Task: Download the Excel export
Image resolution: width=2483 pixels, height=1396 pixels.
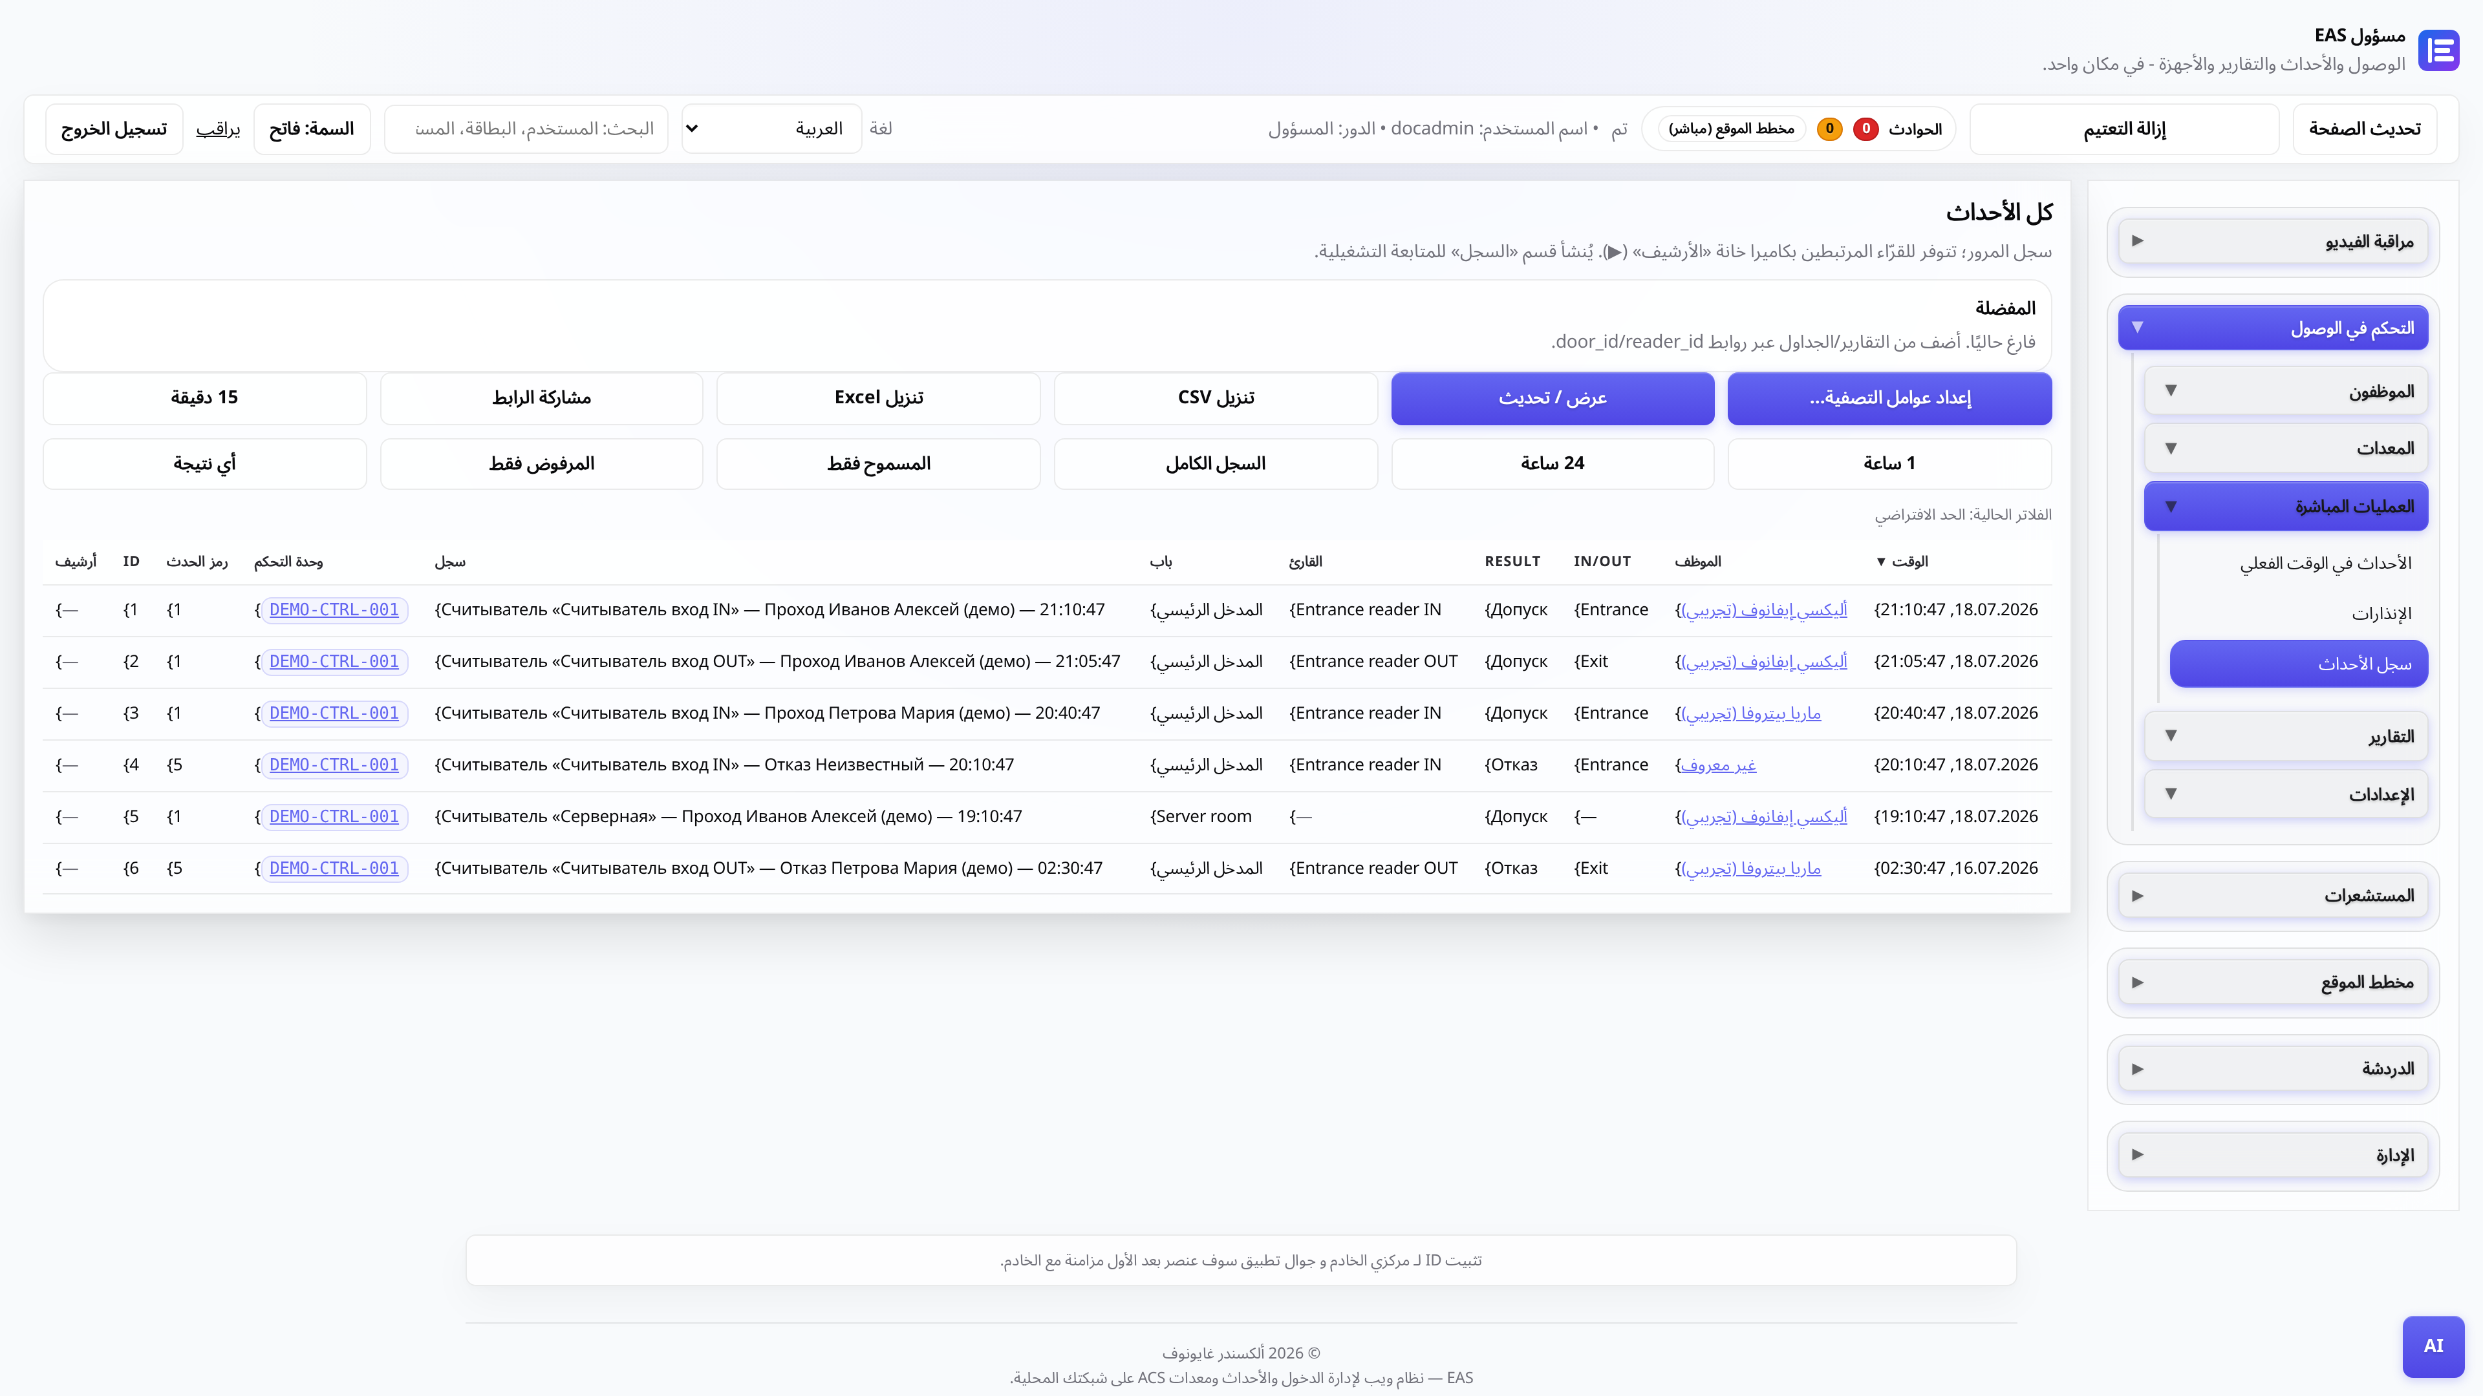Action: [x=878, y=398]
